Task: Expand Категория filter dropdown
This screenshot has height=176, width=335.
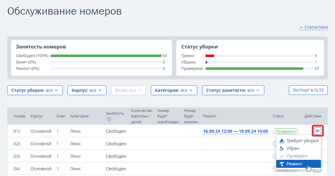Action: (174, 90)
